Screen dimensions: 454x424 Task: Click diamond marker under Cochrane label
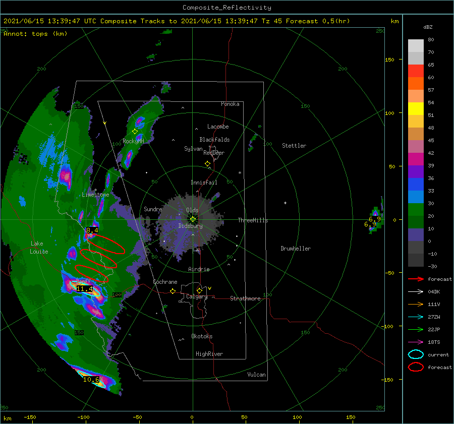[x=173, y=291]
